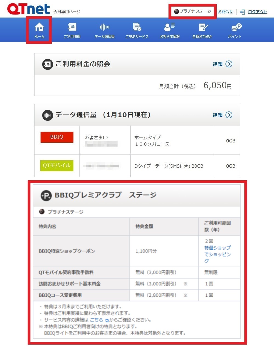Click the waveform icon in データ通信量 header
The width and height of the screenshot is (274, 352).
pos(47,115)
